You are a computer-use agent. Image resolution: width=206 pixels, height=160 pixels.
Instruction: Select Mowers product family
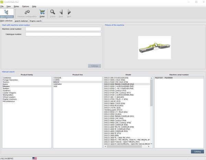click(27, 86)
